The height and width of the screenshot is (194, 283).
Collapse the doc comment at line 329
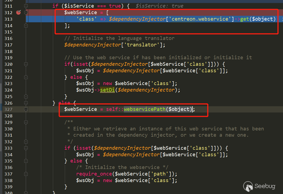pos(26,123)
